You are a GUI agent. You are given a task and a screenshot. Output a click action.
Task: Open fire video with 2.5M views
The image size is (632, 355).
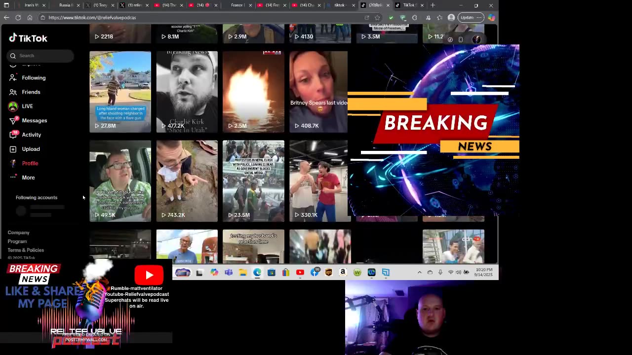tap(253, 92)
